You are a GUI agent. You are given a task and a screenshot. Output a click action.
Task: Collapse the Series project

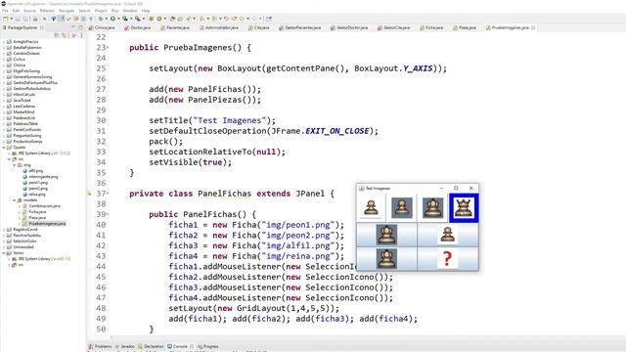pos(4,253)
